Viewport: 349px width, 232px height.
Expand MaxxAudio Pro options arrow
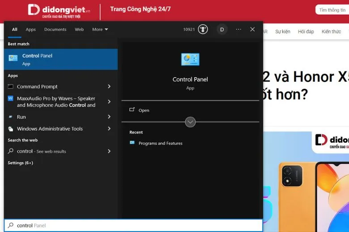109,102
